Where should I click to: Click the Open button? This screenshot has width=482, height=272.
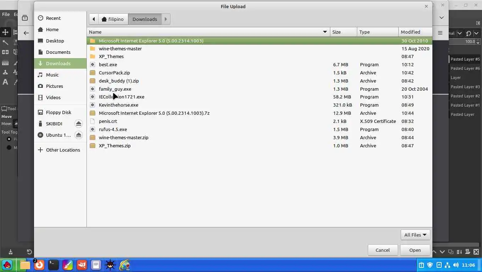(x=415, y=250)
